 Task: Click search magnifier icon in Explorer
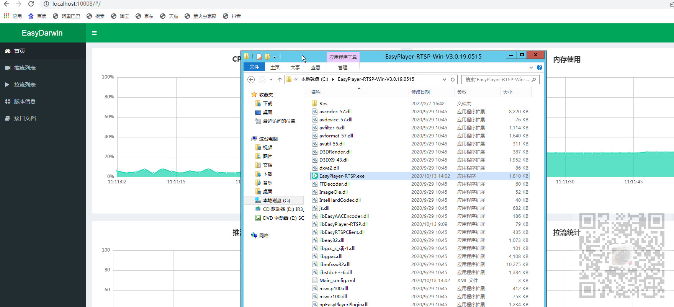[534, 80]
